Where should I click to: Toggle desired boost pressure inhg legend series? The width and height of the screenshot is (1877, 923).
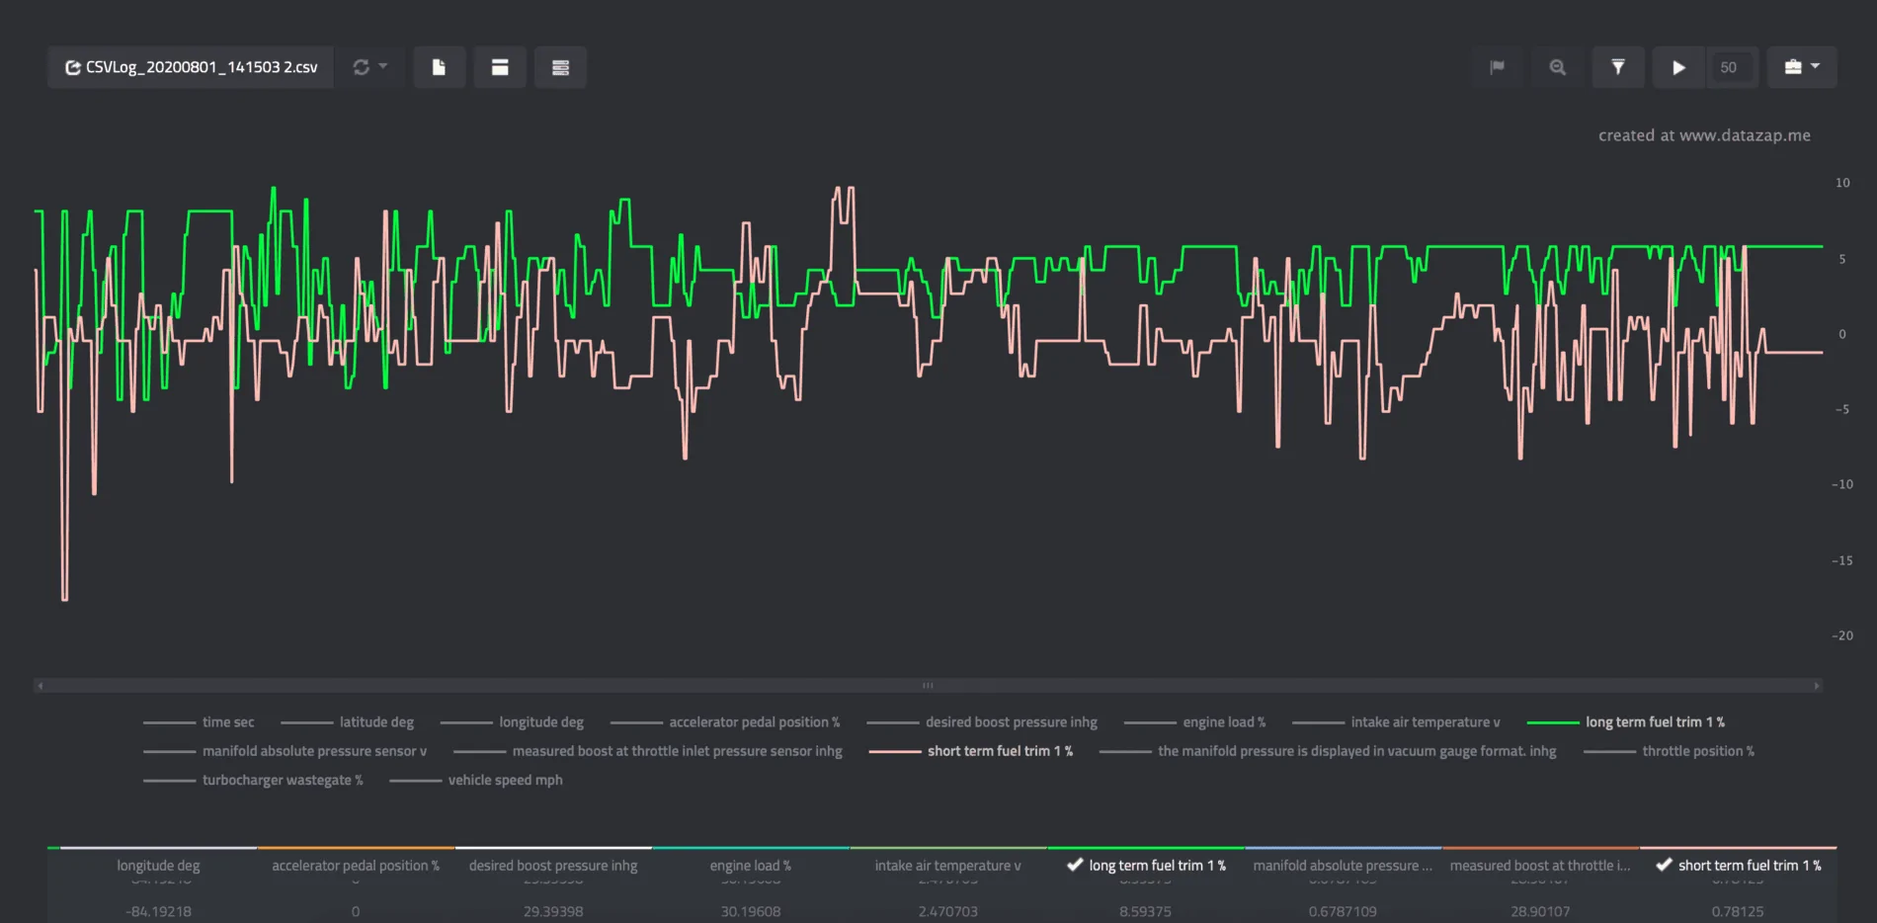point(982,722)
